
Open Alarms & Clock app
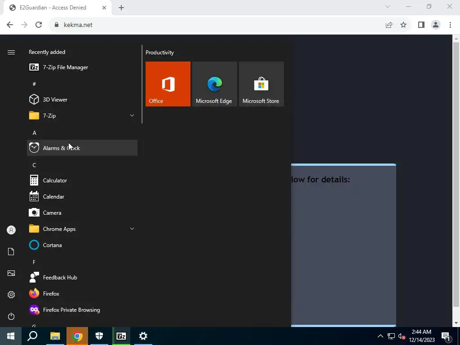coord(82,148)
